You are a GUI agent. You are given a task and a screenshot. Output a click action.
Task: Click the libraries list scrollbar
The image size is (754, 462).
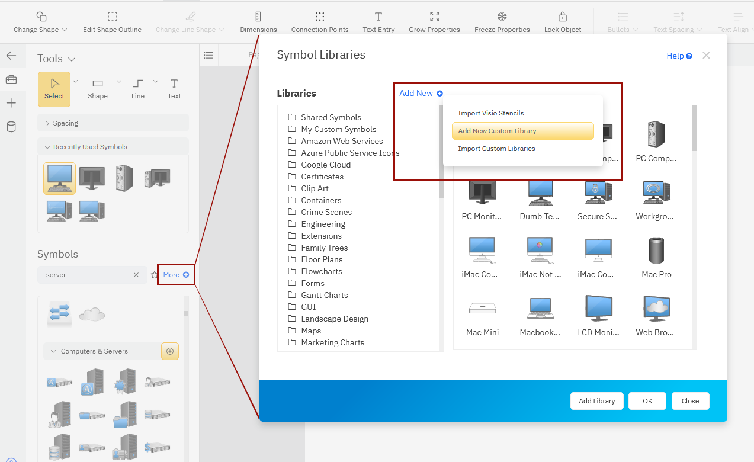pyautogui.click(x=441, y=154)
